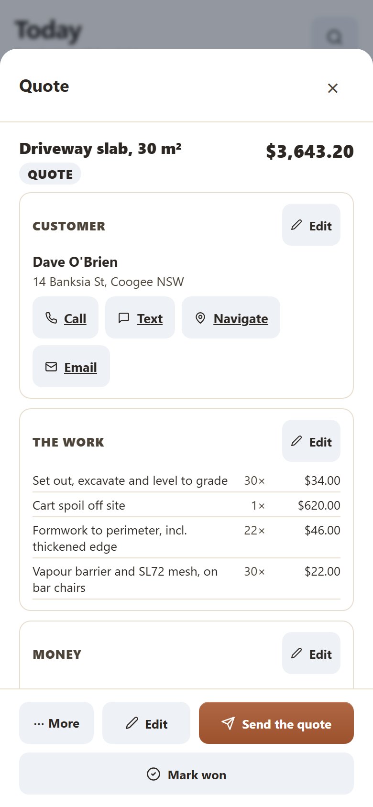Edit the Customer section
Image resolution: width=373 pixels, height=807 pixels.
[311, 225]
